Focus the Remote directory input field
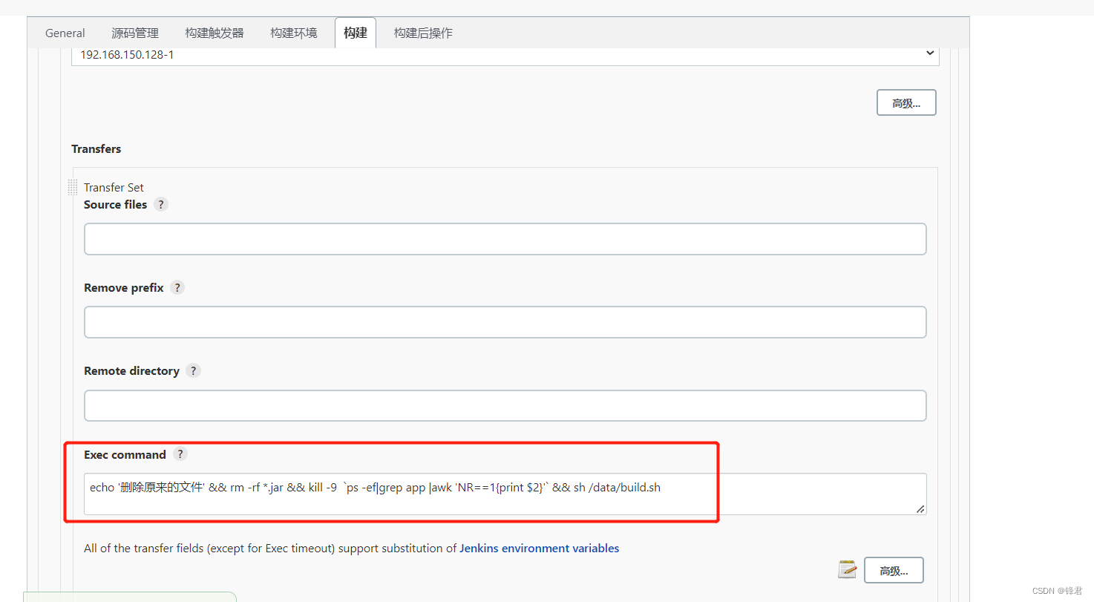Viewport: 1094px width, 602px height. pos(505,405)
